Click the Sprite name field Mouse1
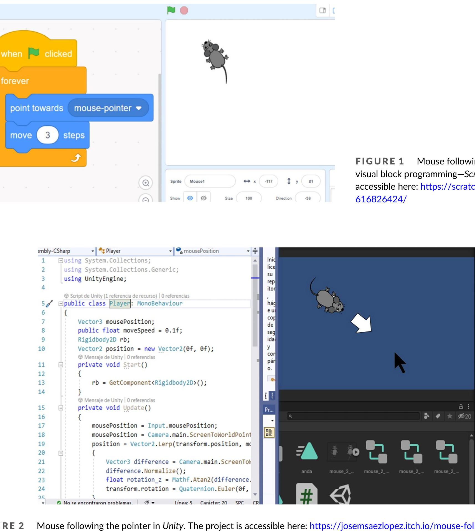Image resolution: width=475 pixels, height=531 pixels. pyautogui.click(x=210, y=181)
